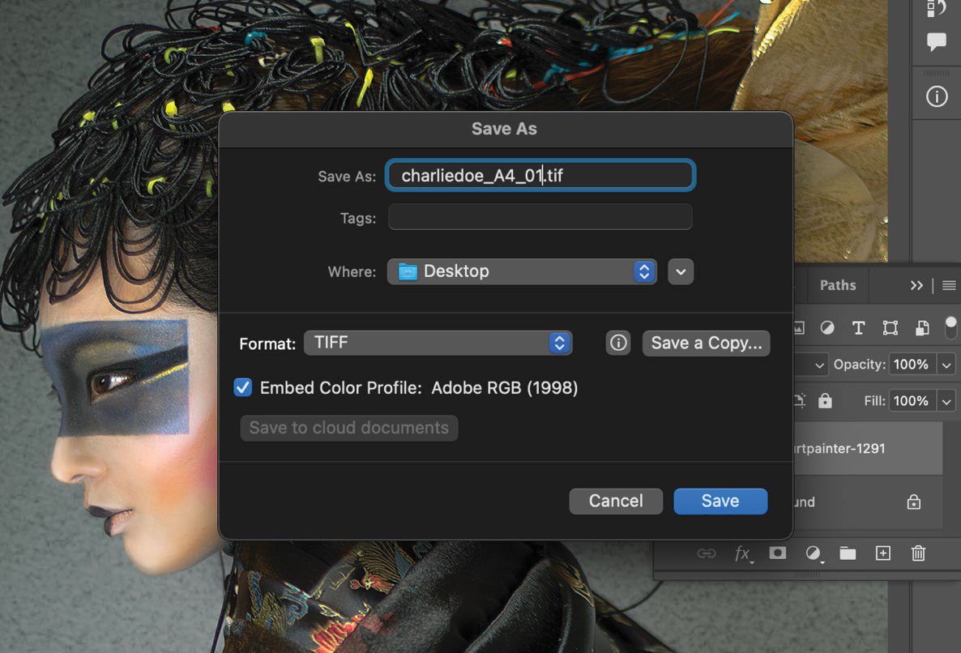Create a new layer
This screenshot has height=653, width=961.
(x=883, y=553)
